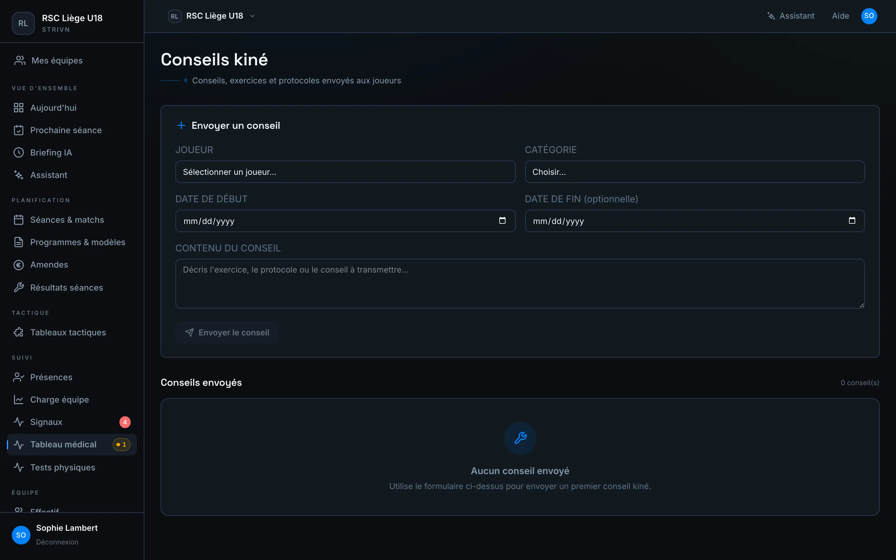Click the Charge équipe chart icon

[x=19, y=400]
